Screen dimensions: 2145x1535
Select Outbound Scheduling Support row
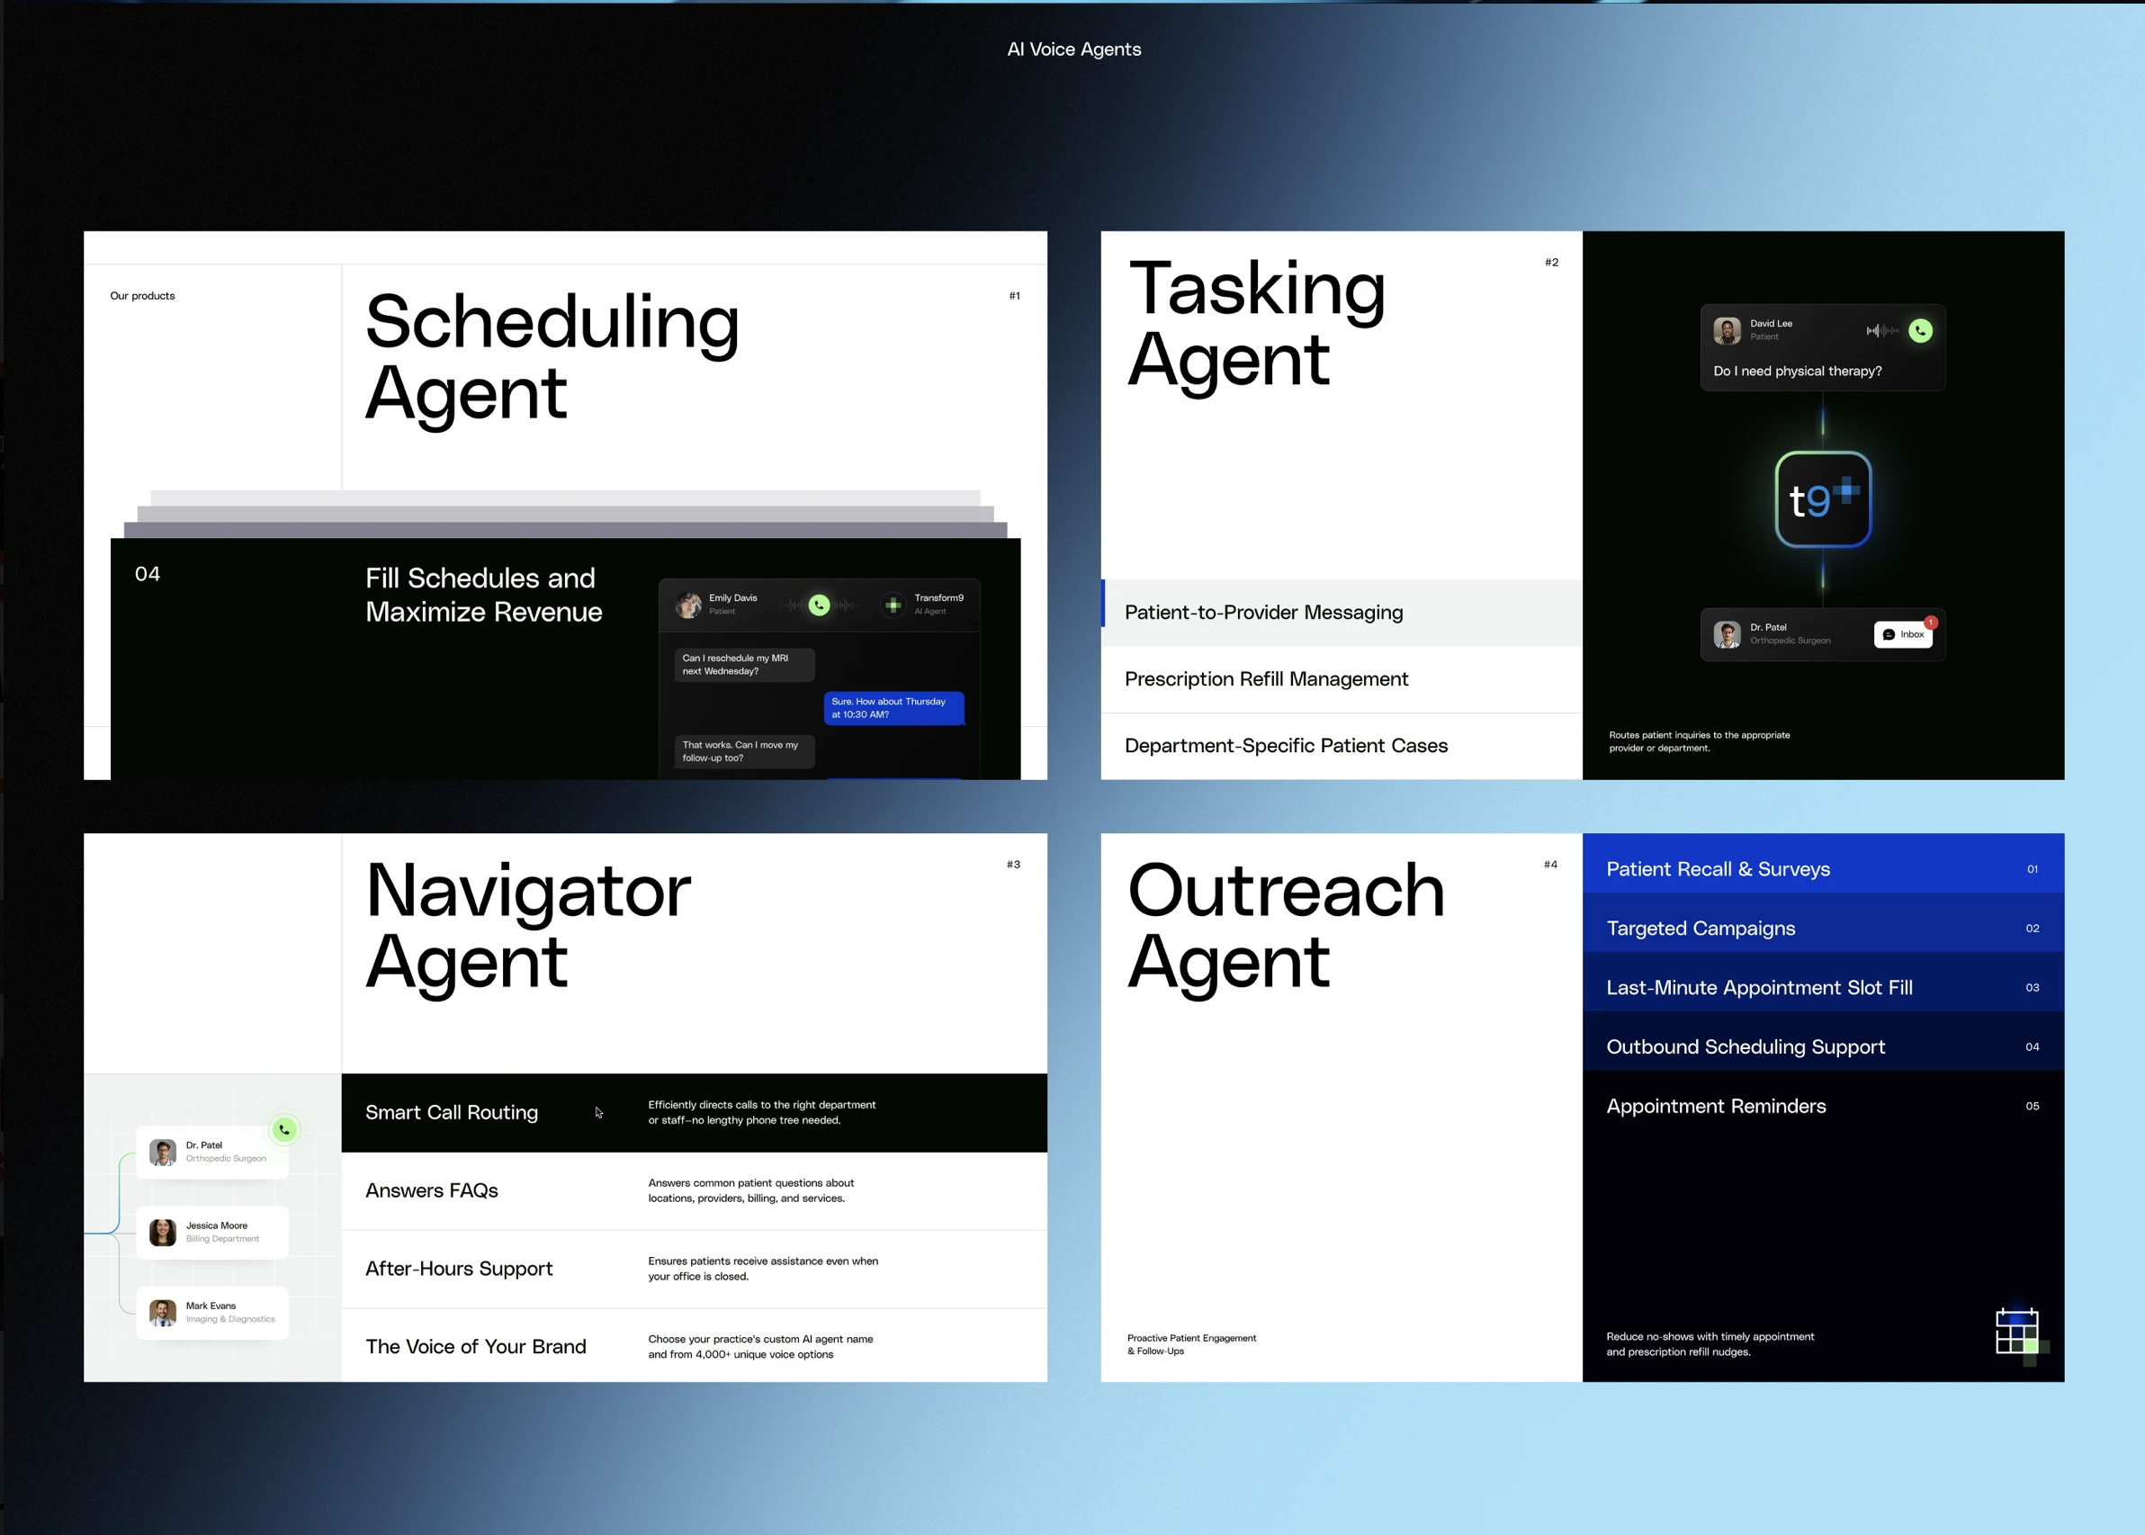(x=1823, y=1047)
